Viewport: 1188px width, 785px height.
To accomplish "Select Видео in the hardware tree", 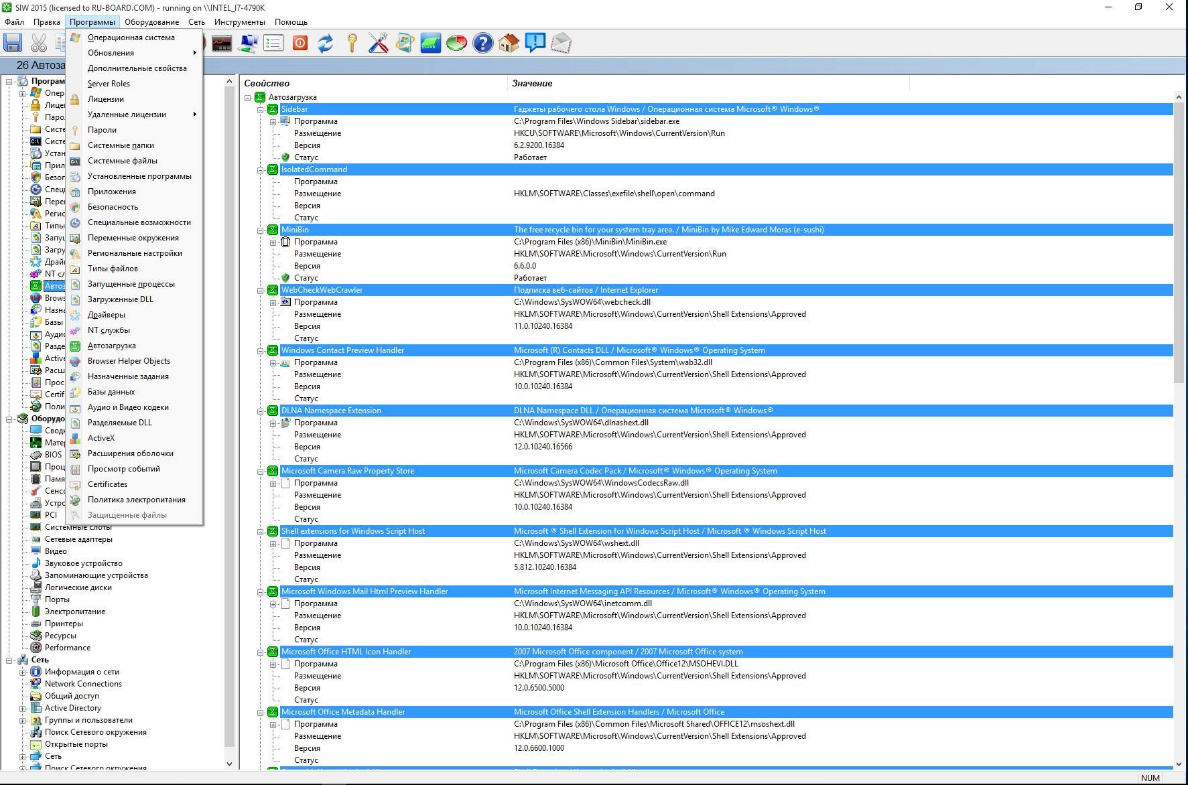I will (x=56, y=551).
